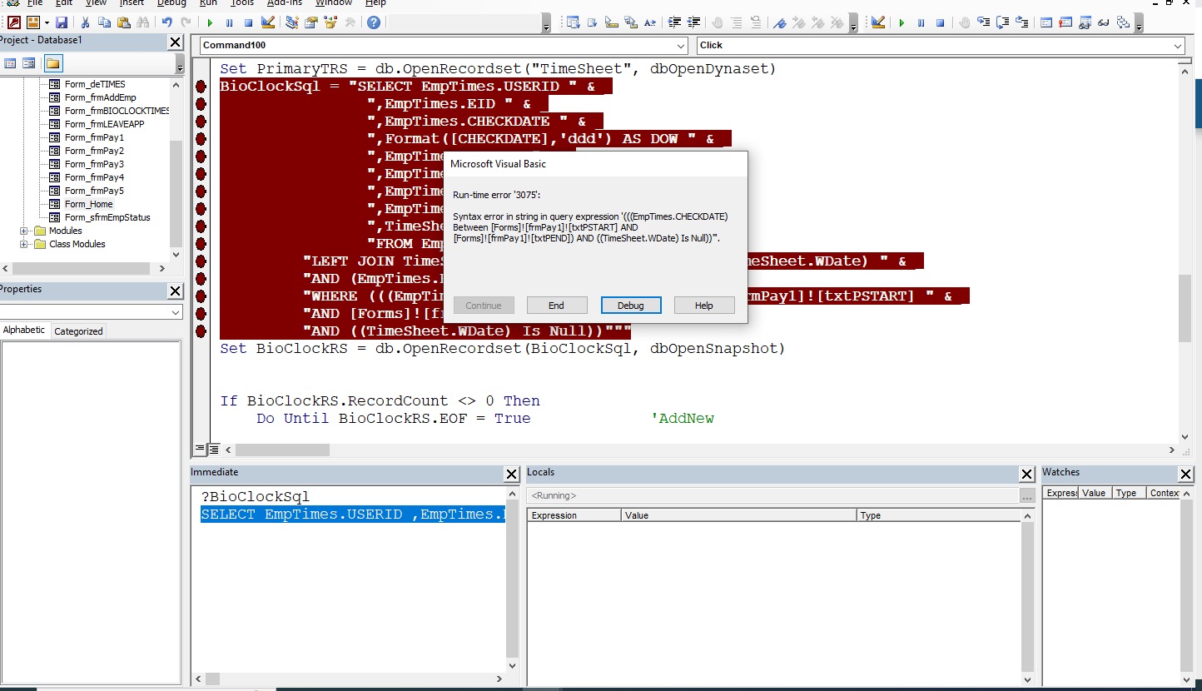
Task: Open the Watch Window toolbar icon
Action: [1085, 22]
